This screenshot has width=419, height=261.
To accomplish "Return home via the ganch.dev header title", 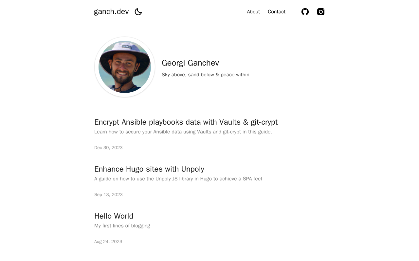I will click(111, 12).
